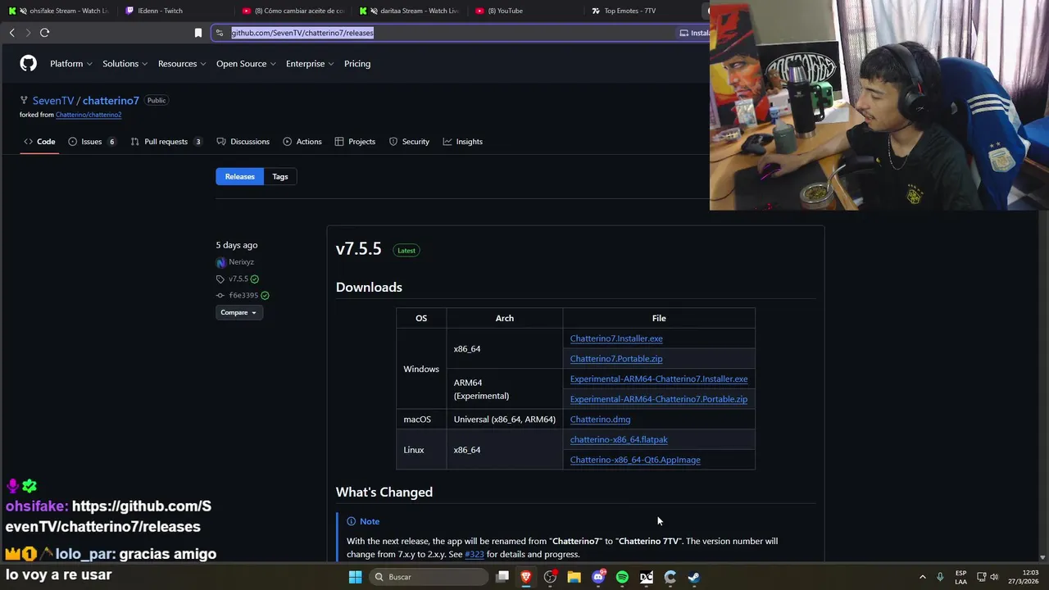Open Nerixyz author profile
The width and height of the screenshot is (1049, 590).
[241, 262]
